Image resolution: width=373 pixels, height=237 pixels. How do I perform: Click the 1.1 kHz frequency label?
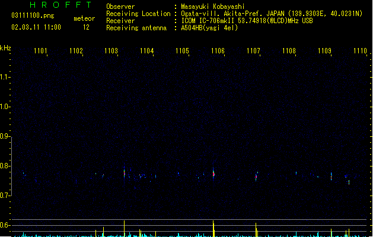point(4,77)
